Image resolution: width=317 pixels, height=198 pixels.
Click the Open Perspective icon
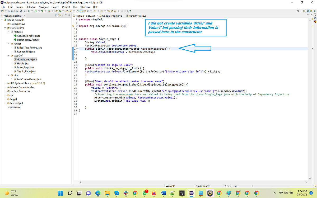coord(304,11)
